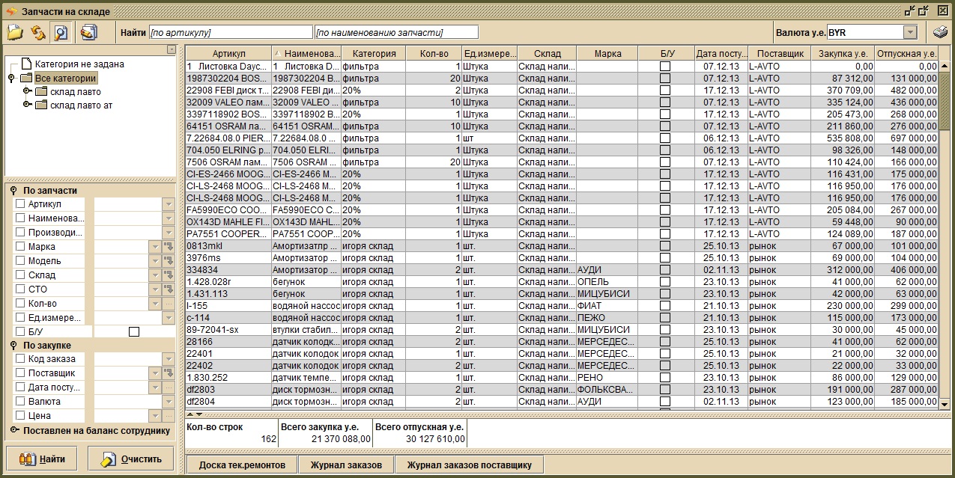
Task: Tick the Б/У checkbox in АУДИ 334834 row
Action: tap(665, 270)
